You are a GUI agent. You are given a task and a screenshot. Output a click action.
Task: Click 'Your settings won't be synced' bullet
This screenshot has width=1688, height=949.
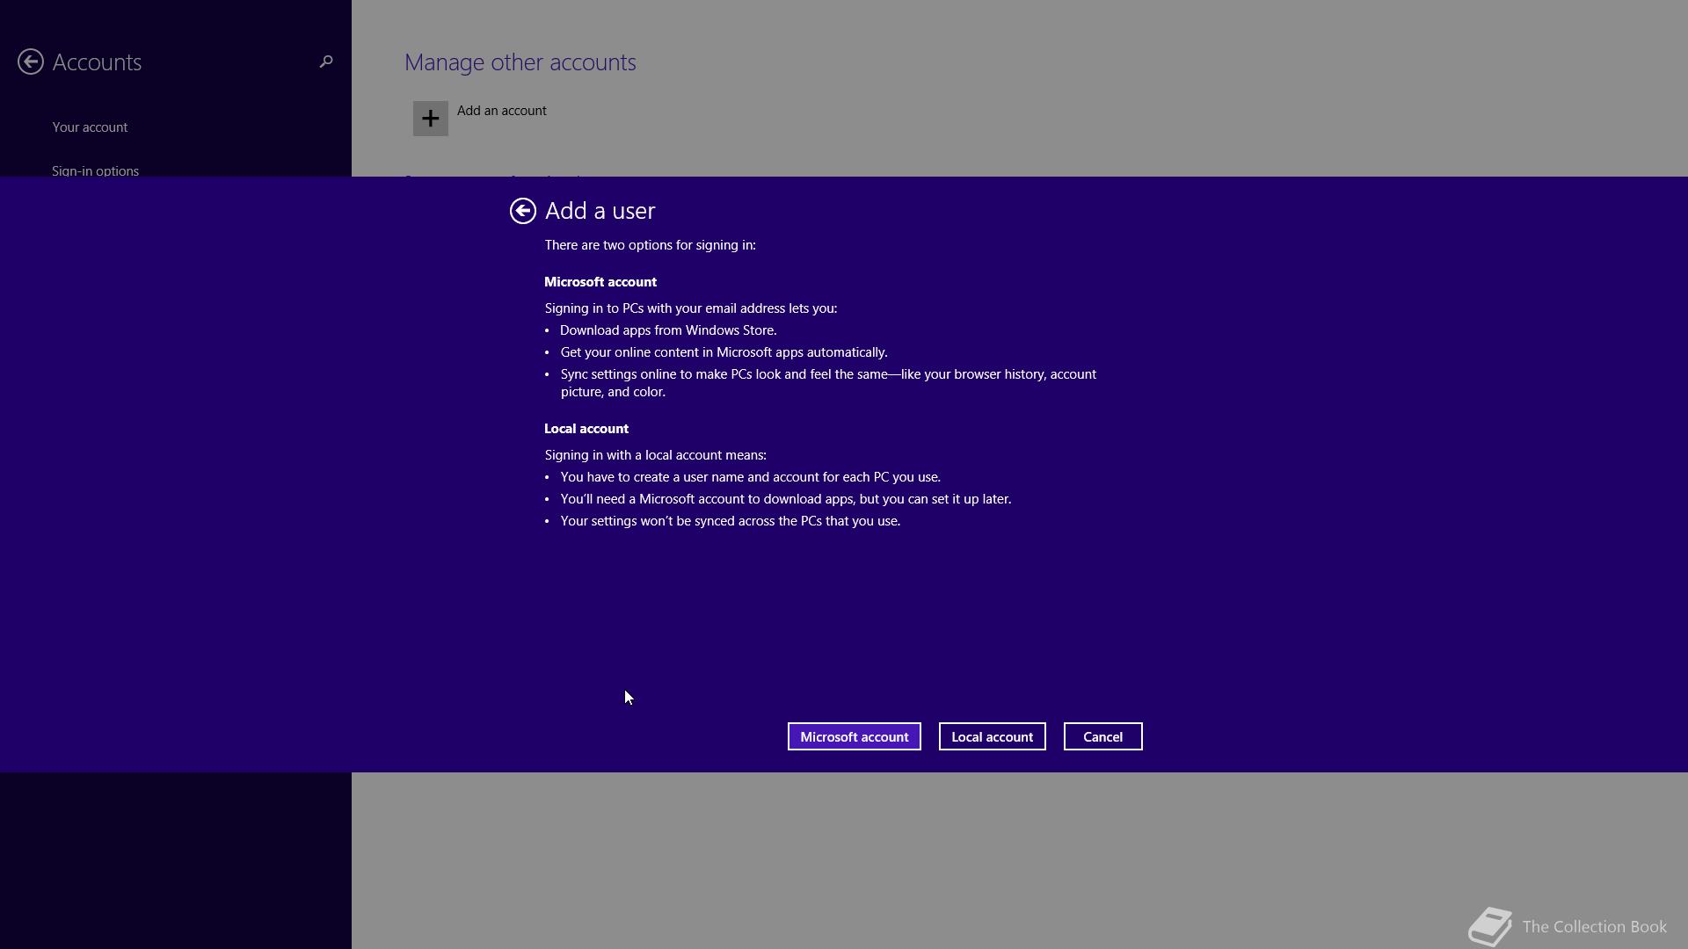[730, 521]
